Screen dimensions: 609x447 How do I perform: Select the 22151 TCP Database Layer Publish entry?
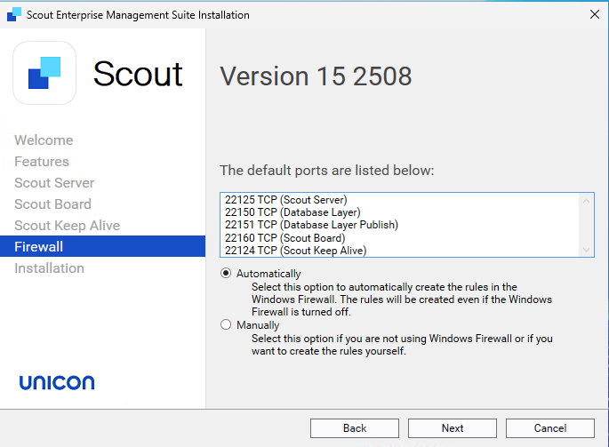[x=311, y=225]
